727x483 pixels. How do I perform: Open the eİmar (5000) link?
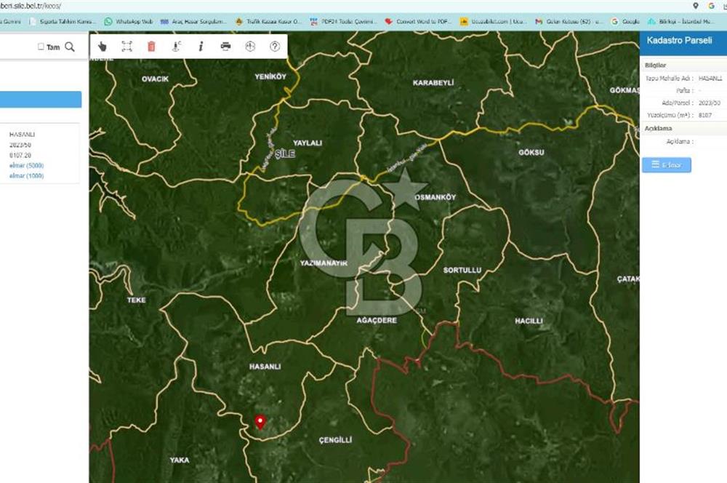pos(26,166)
